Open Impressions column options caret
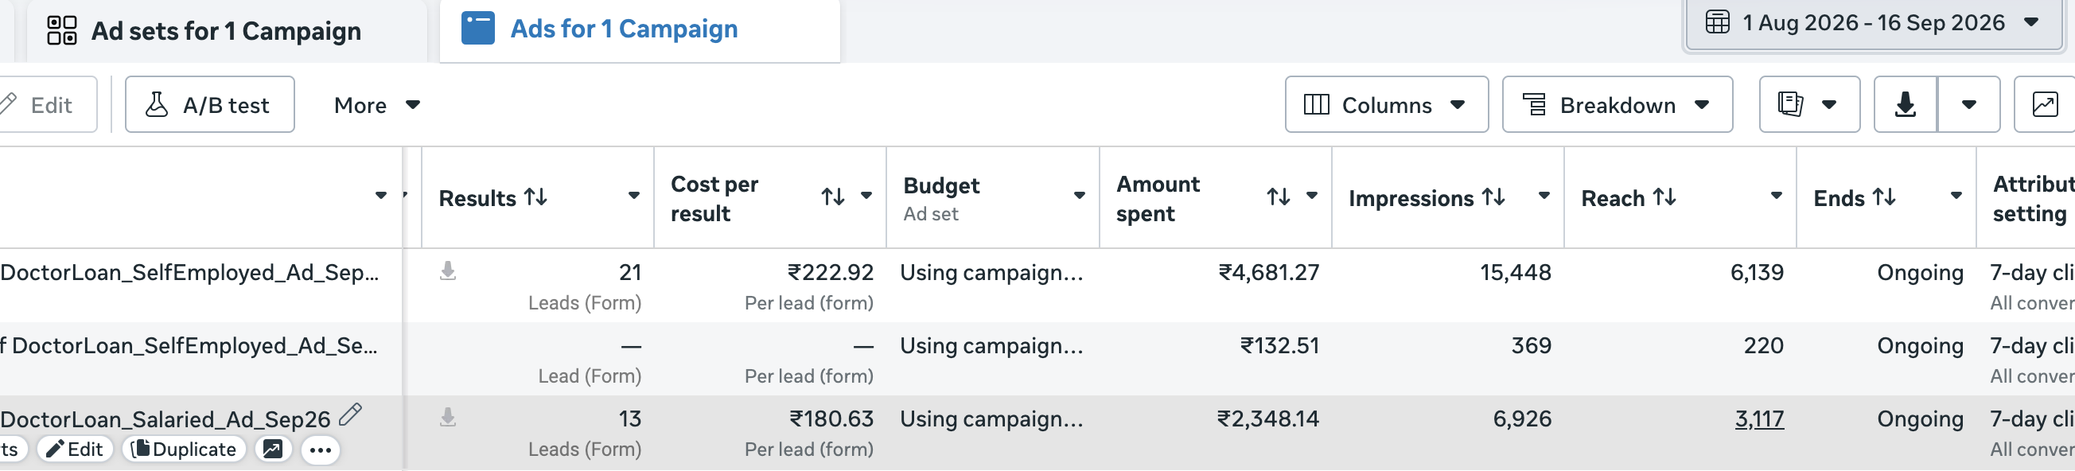 (x=1544, y=196)
